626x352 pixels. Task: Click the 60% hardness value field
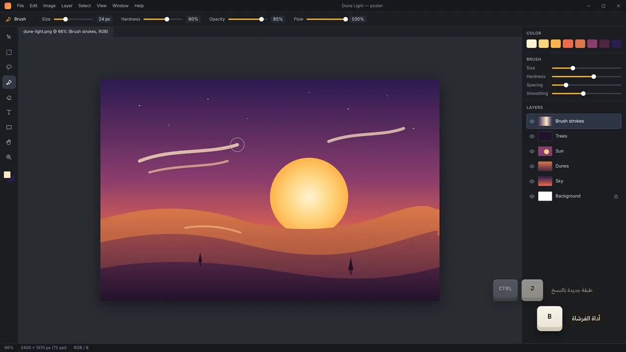point(193,19)
